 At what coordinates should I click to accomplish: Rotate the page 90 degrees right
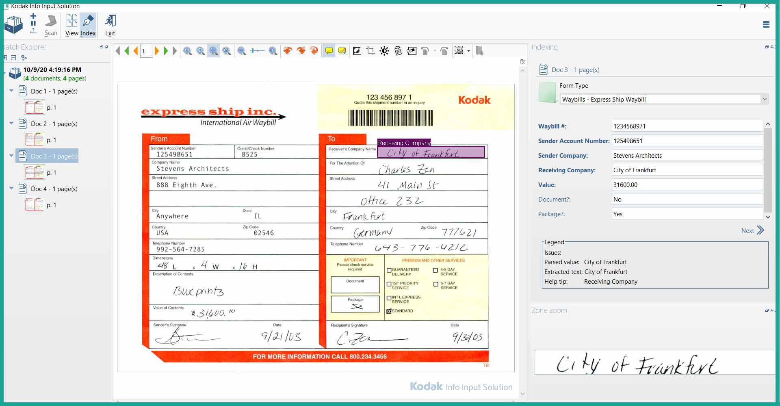coord(301,51)
